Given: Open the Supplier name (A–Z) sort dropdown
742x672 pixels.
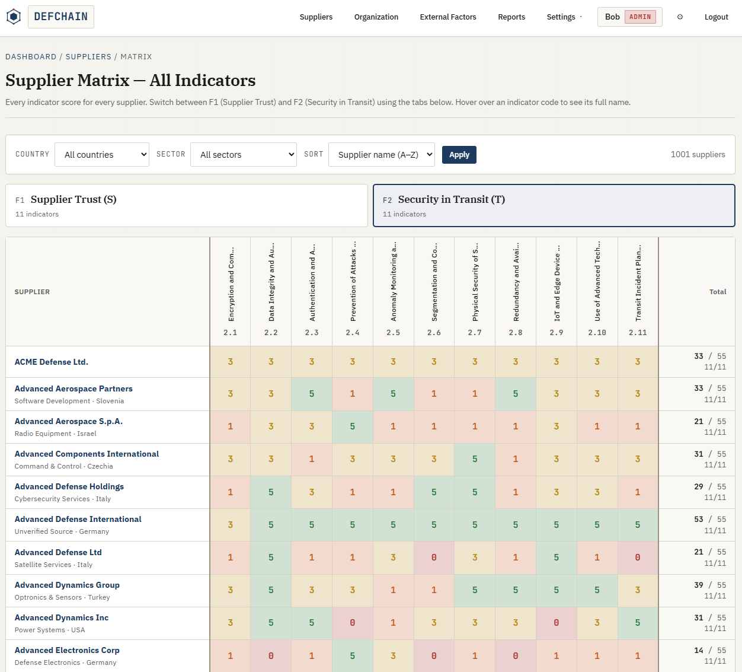Looking at the screenshot, I should click(382, 154).
